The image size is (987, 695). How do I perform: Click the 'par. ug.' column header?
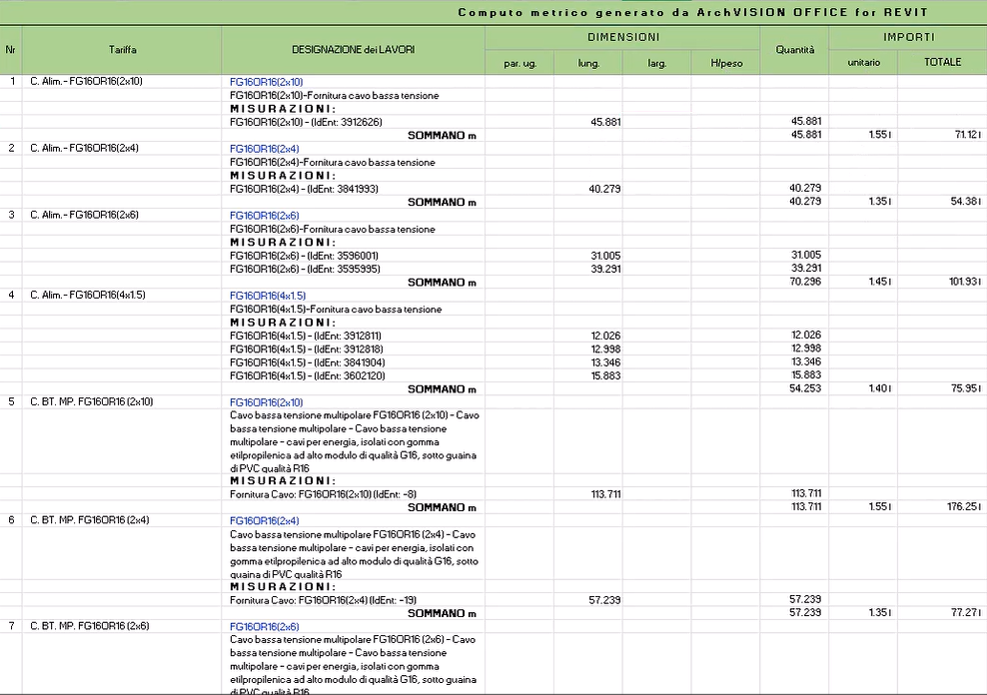(519, 63)
